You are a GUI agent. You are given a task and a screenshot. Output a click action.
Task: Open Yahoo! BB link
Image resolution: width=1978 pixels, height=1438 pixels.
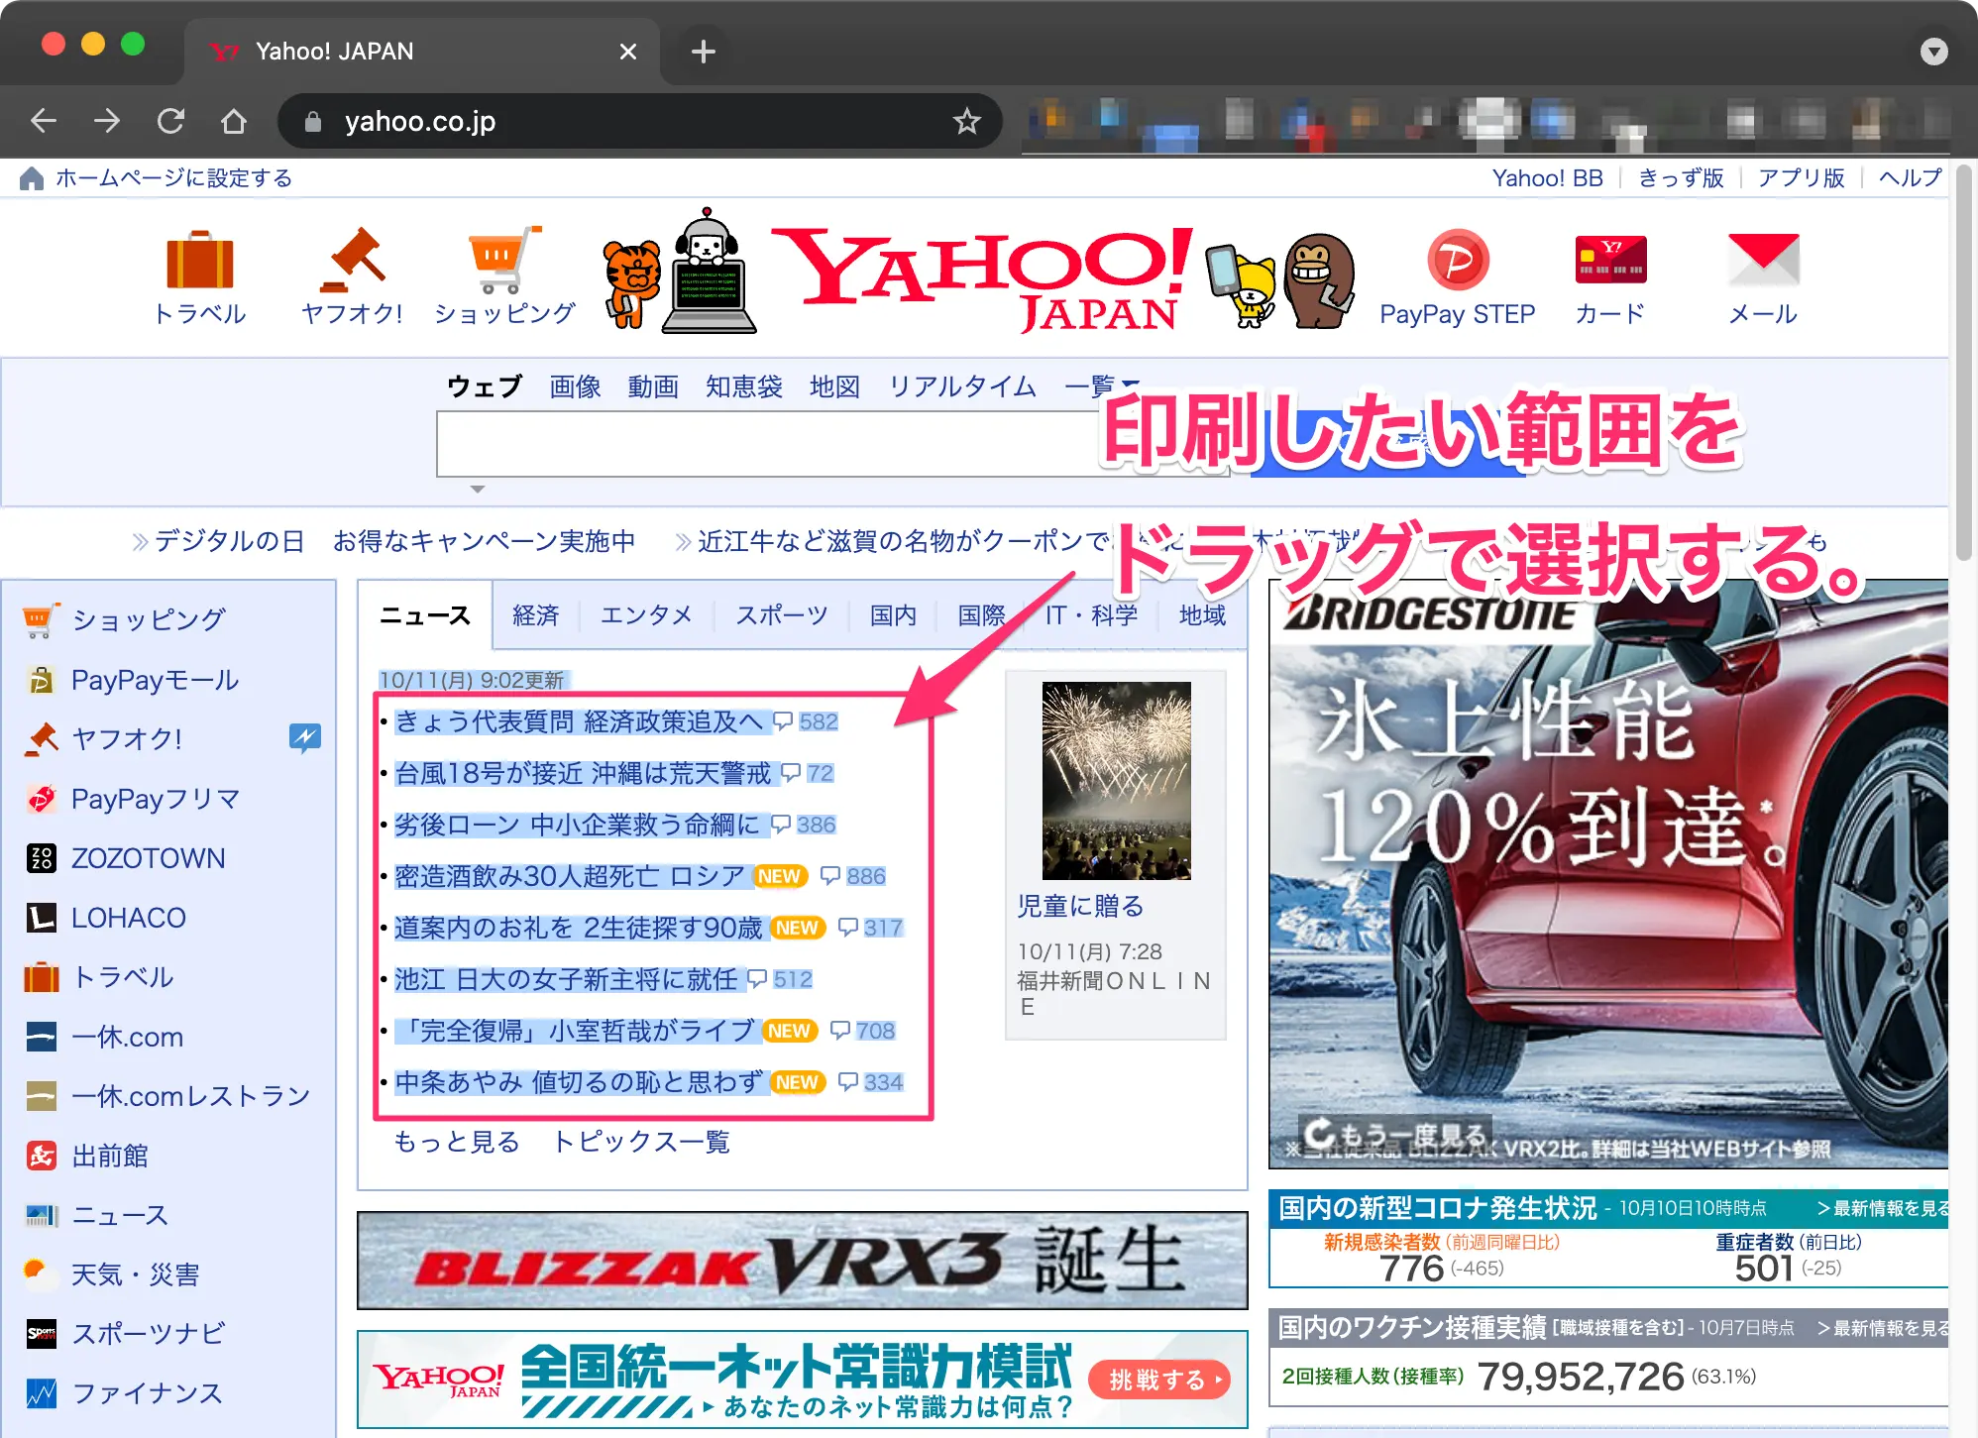pos(1547,178)
